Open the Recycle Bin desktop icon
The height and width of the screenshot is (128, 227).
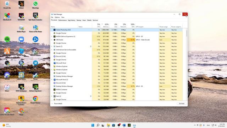(7, 5)
